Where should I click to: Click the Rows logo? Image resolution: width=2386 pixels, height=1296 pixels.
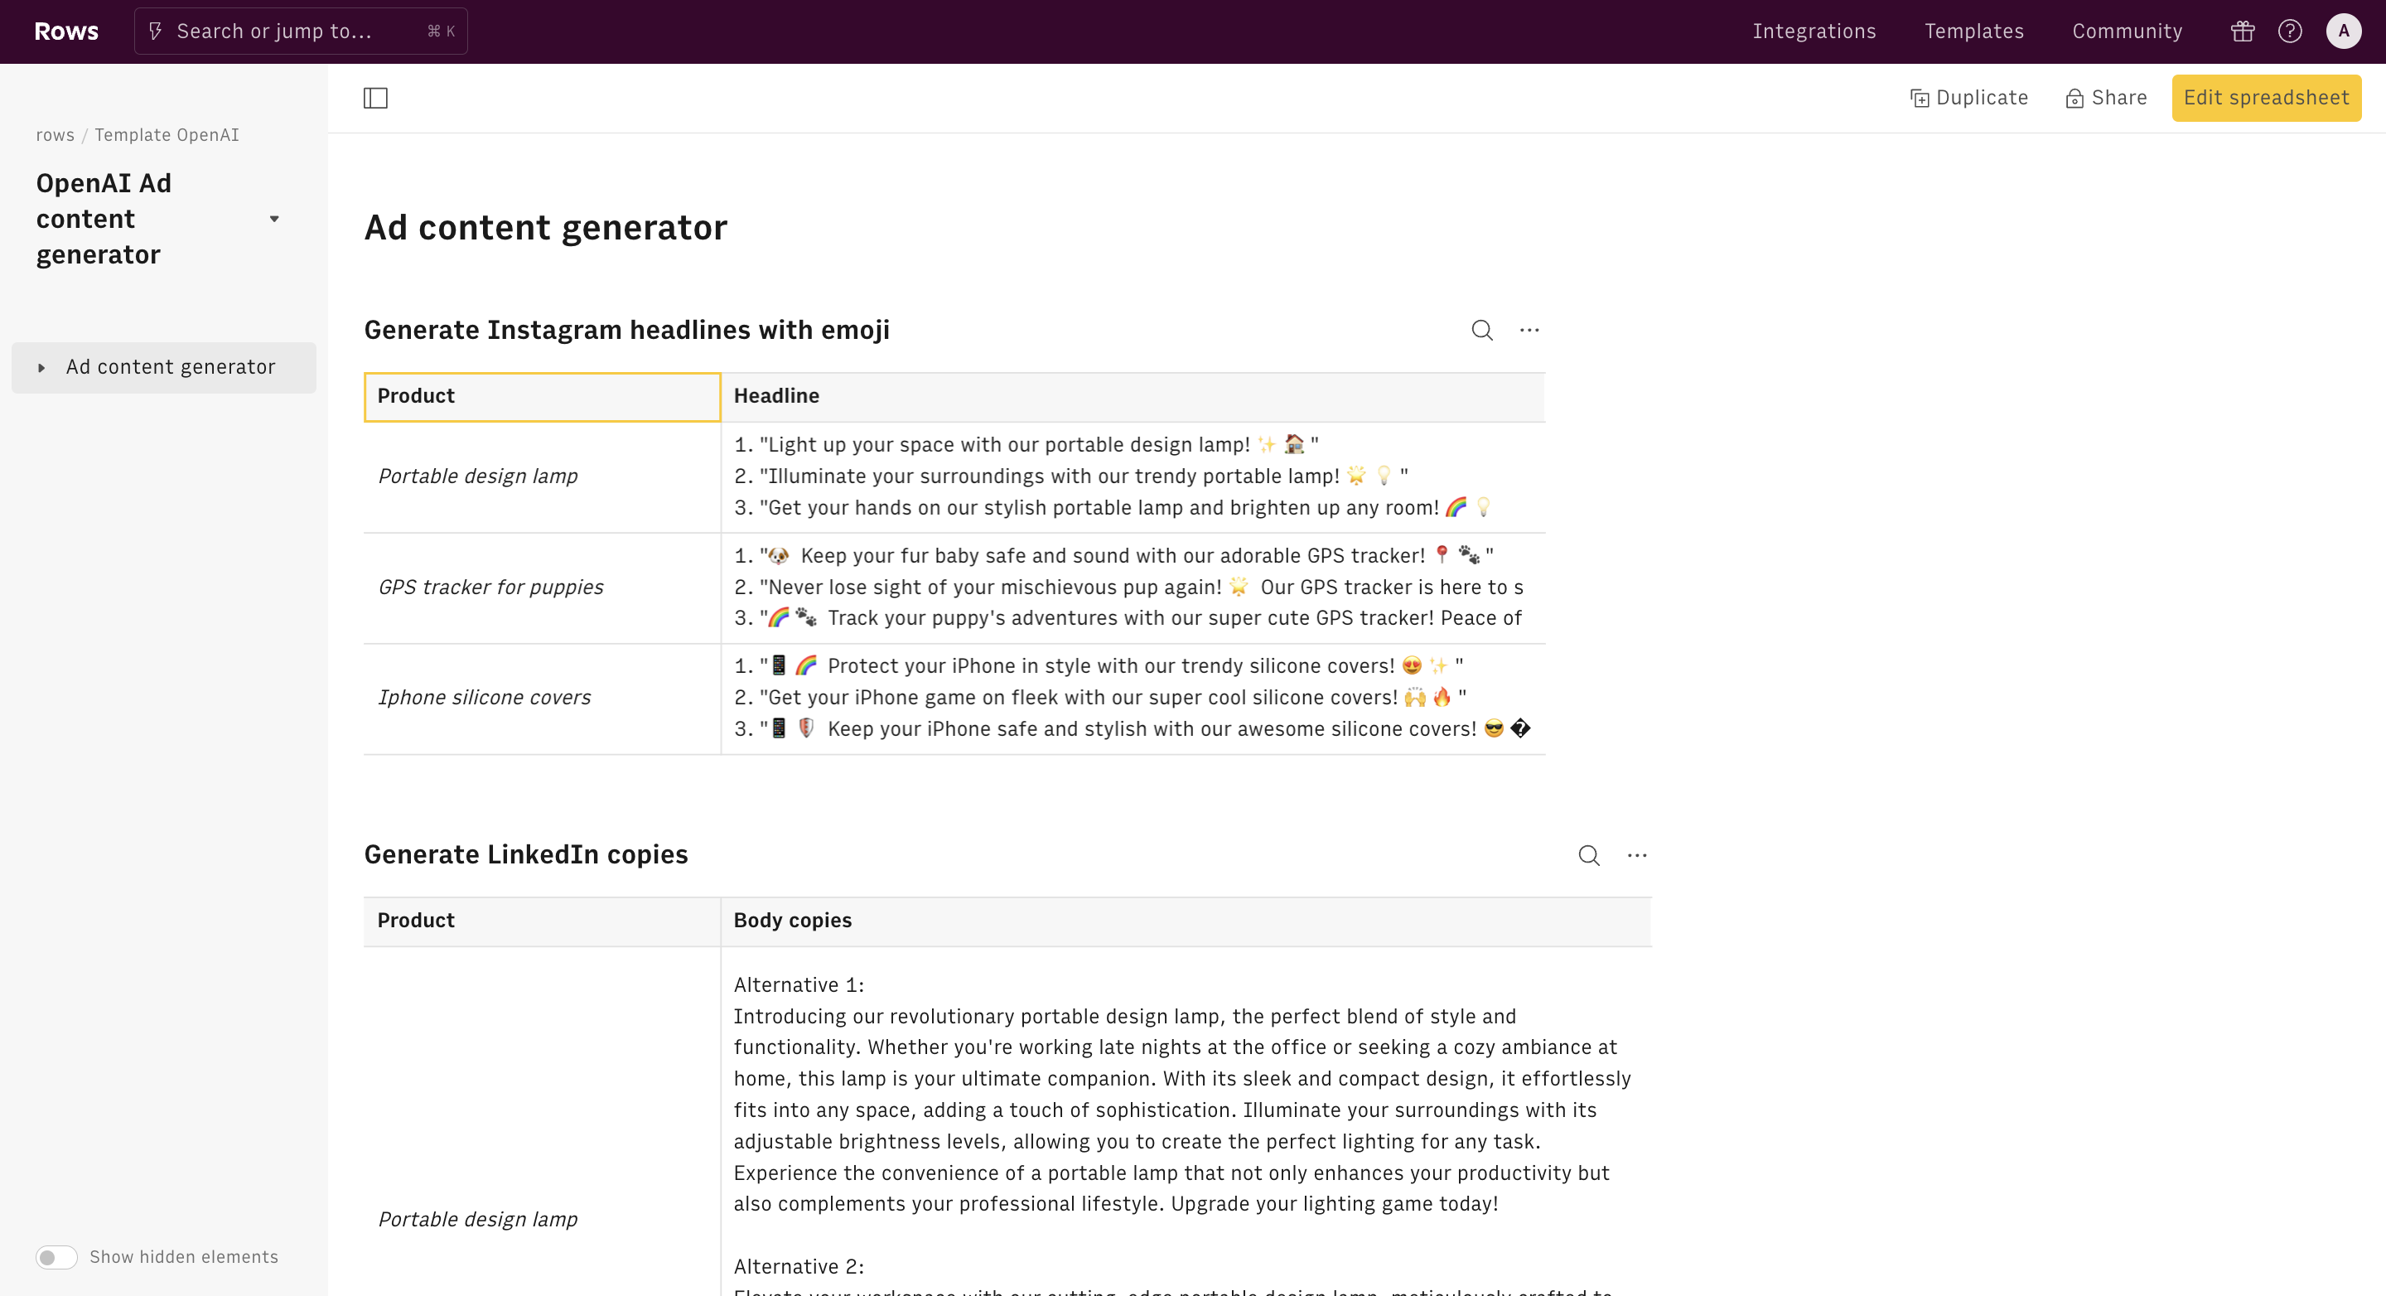[65, 31]
